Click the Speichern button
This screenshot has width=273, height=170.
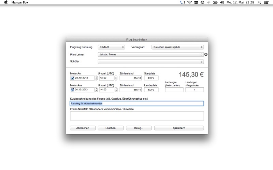coord(179,128)
